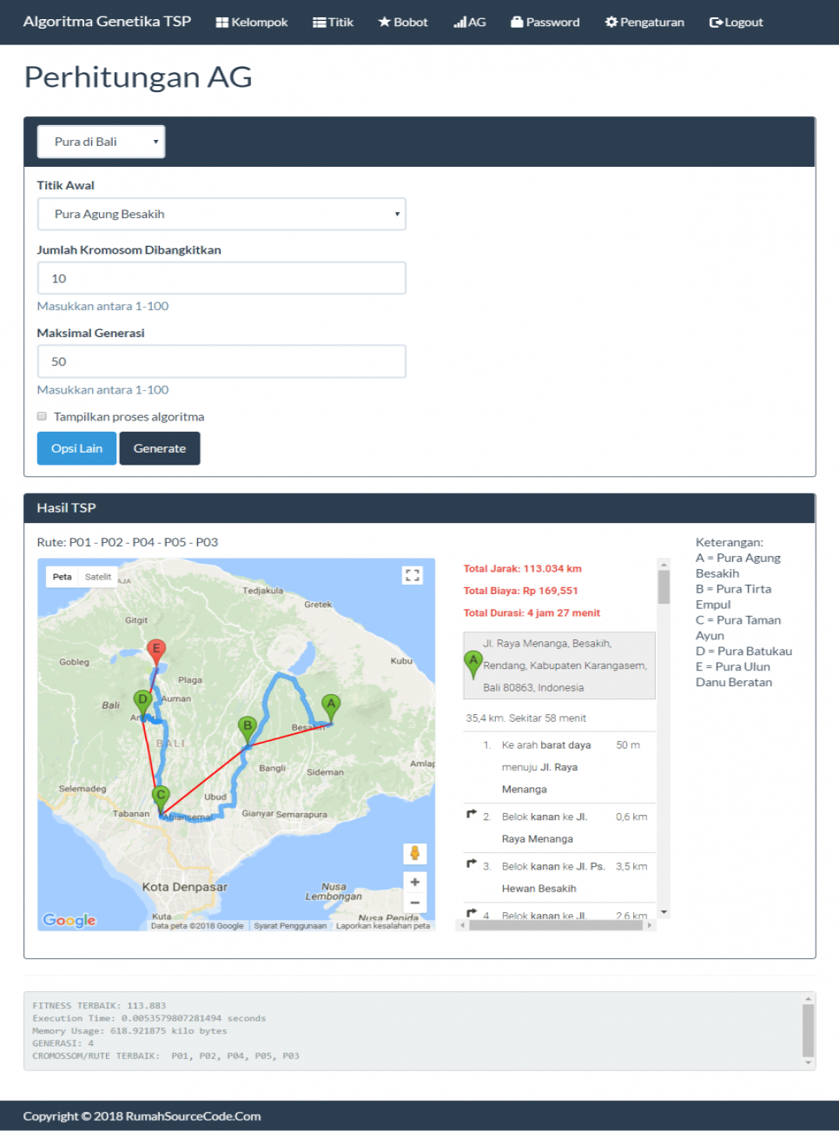Change selection in Pura Agung Besakih combo box
The height and width of the screenshot is (1131, 839).
(x=221, y=214)
